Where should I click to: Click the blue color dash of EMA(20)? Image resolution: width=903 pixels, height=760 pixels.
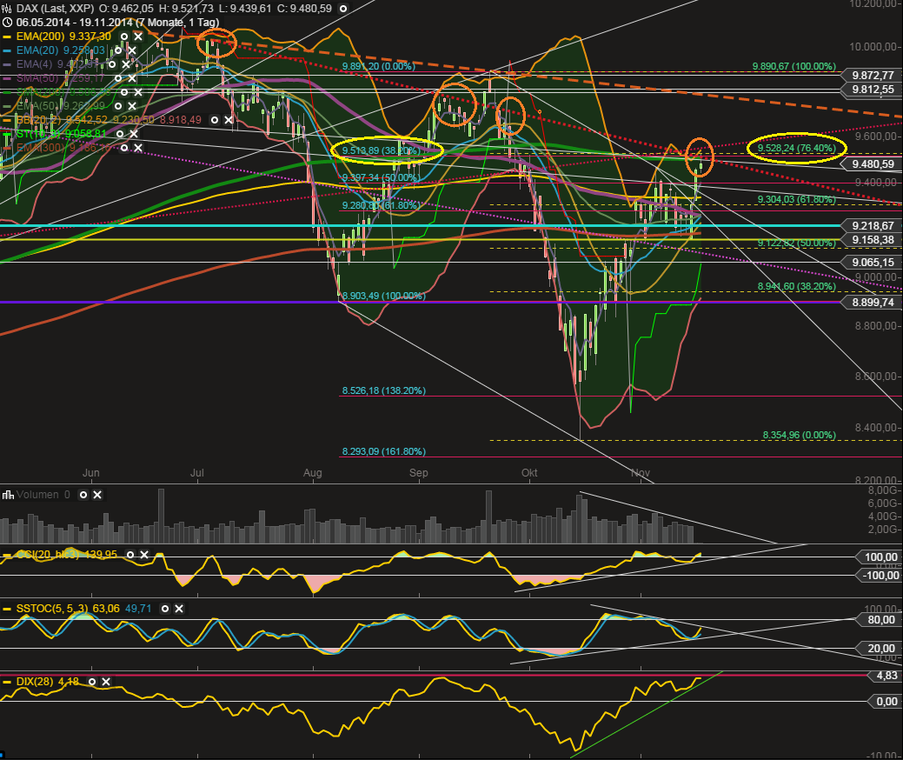(x=8, y=50)
